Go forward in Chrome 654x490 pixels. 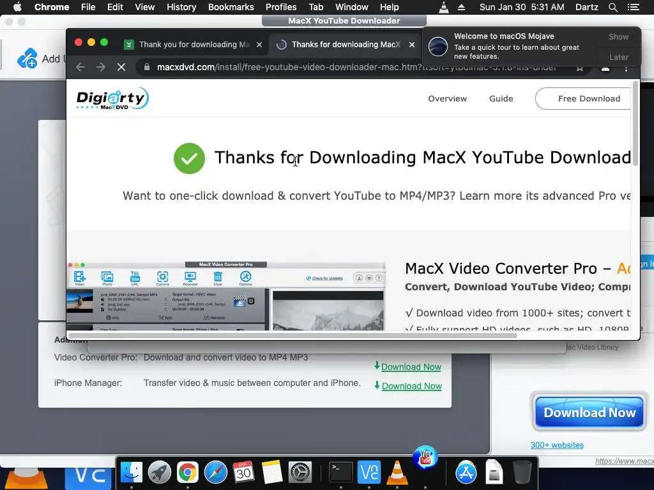click(x=100, y=67)
